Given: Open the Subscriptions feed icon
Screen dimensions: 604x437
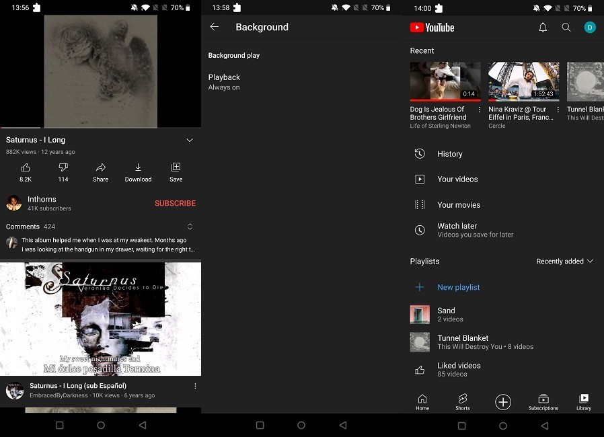Looking at the screenshot, I should point(543,402).
